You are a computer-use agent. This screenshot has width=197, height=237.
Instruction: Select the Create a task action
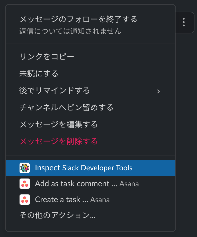click(61, 200)
